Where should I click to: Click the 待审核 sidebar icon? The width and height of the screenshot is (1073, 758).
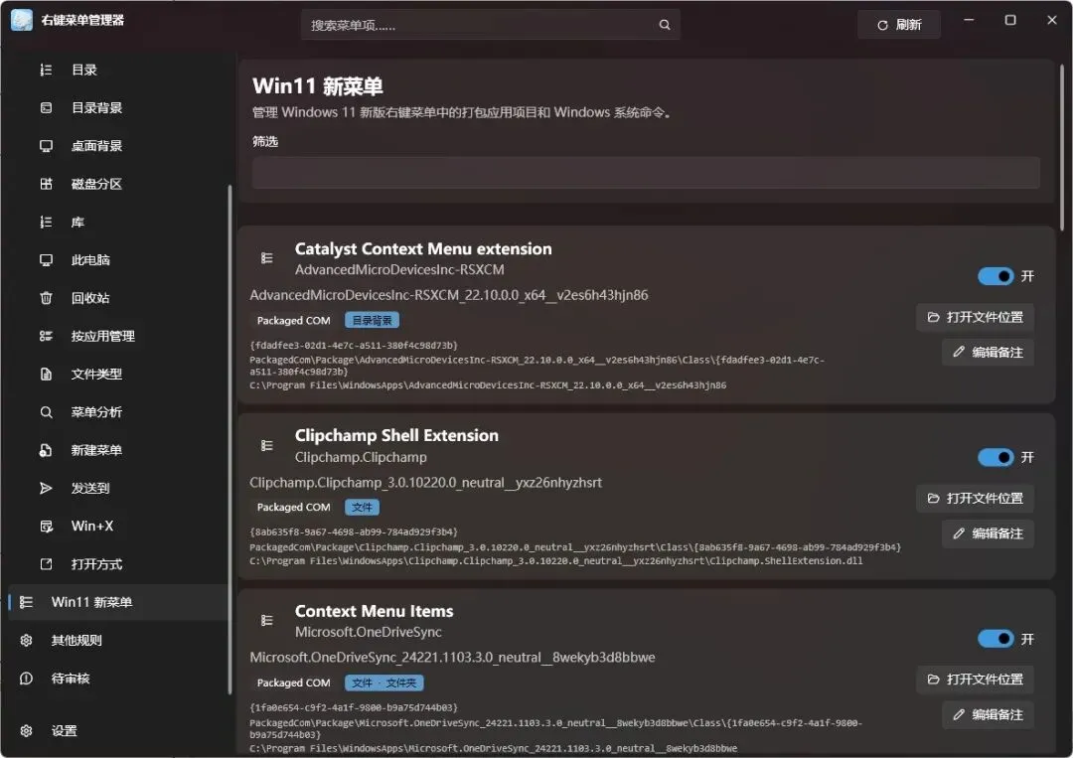pos(26,679)
